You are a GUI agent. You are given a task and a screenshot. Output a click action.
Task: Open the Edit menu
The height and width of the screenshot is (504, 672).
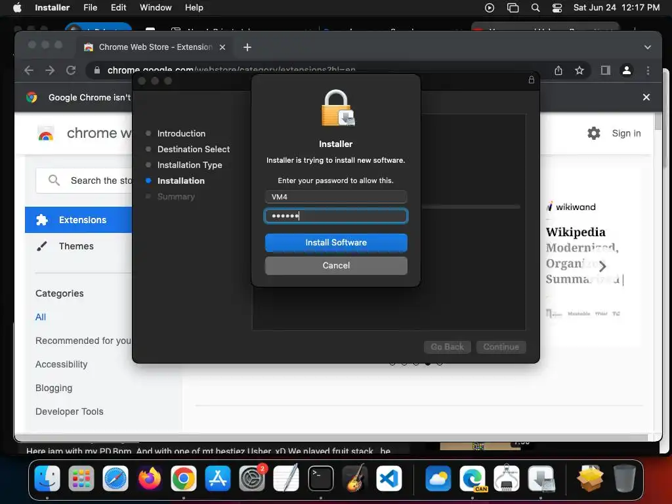click(x=118, y=7)
